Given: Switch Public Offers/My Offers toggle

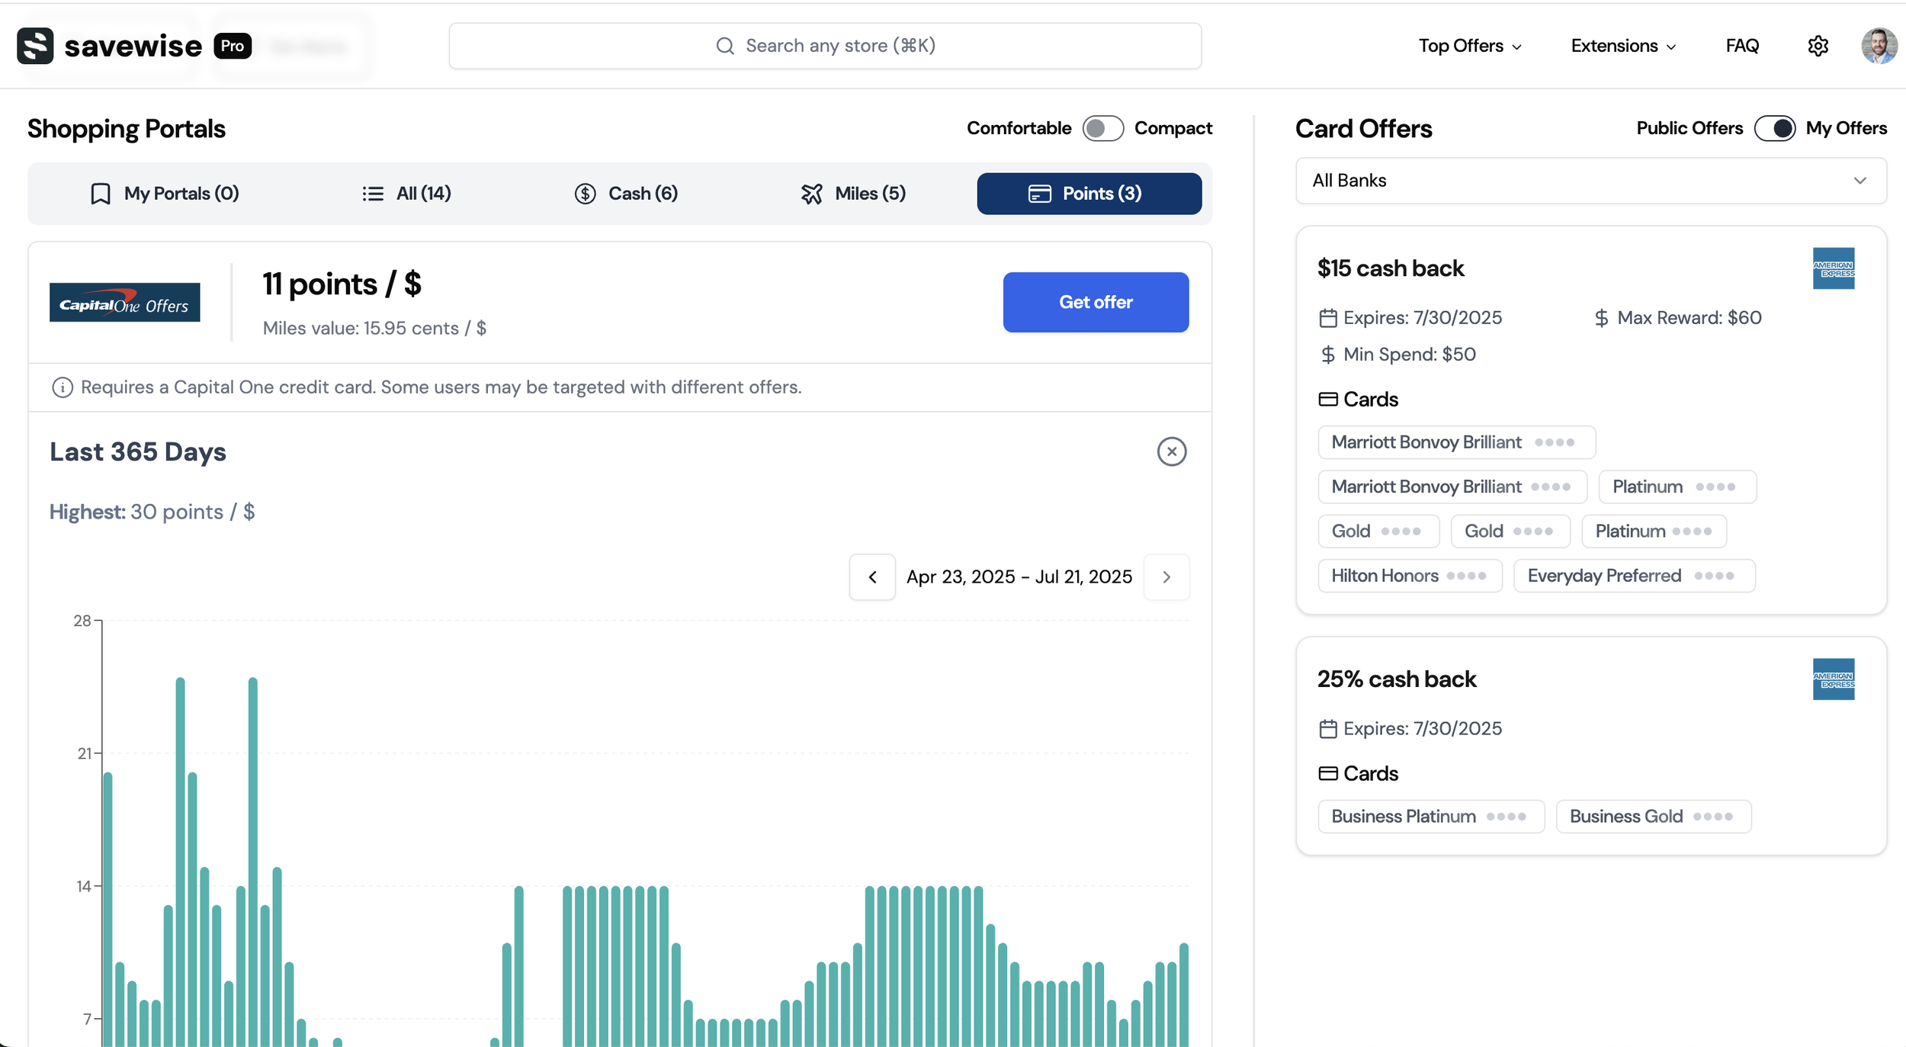Looking at the screenshot, I should click(x=1774, y=128).
